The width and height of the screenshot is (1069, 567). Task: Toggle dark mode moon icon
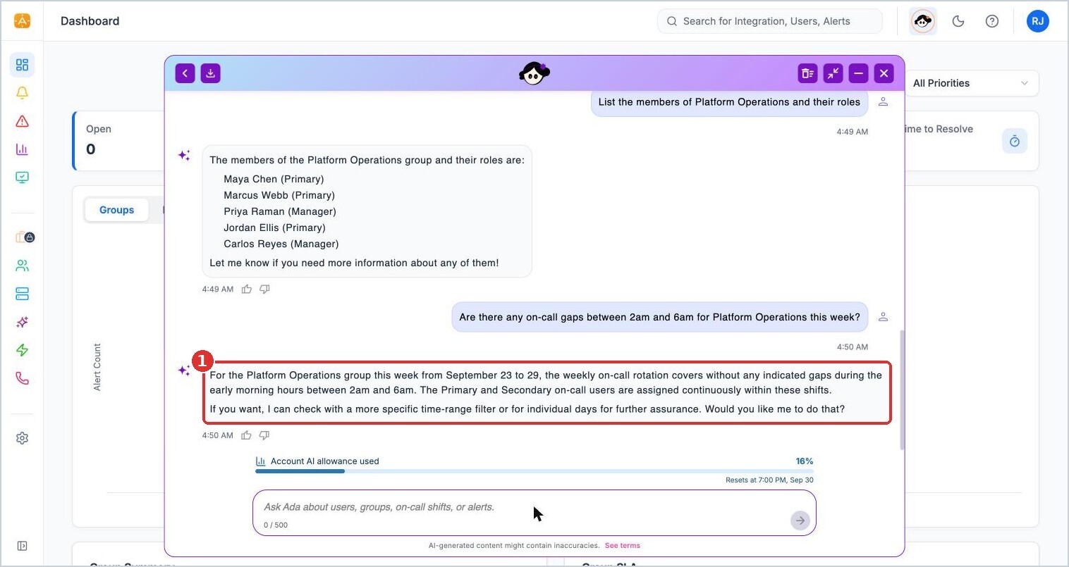pyautogui.click(x=958, y=21)
